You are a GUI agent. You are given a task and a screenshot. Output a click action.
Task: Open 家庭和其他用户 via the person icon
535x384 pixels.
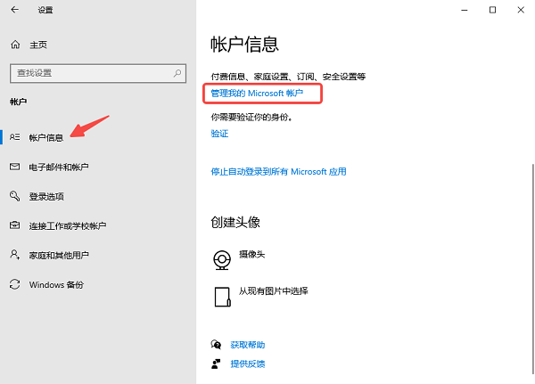pyautogui.click(x=15, y=255)
